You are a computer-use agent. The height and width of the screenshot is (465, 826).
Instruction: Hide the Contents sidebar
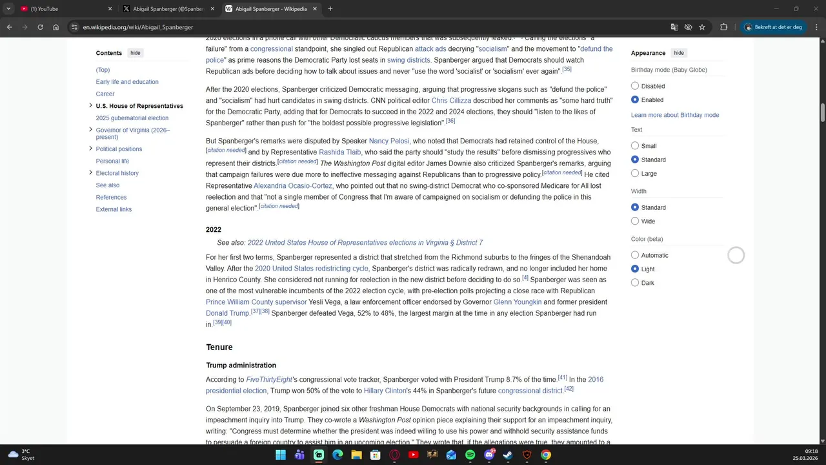(x=135, y=53)
